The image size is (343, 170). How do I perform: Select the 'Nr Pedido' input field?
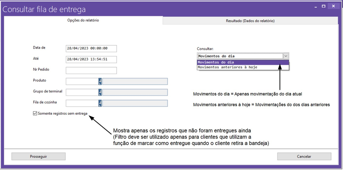point(91,70)
